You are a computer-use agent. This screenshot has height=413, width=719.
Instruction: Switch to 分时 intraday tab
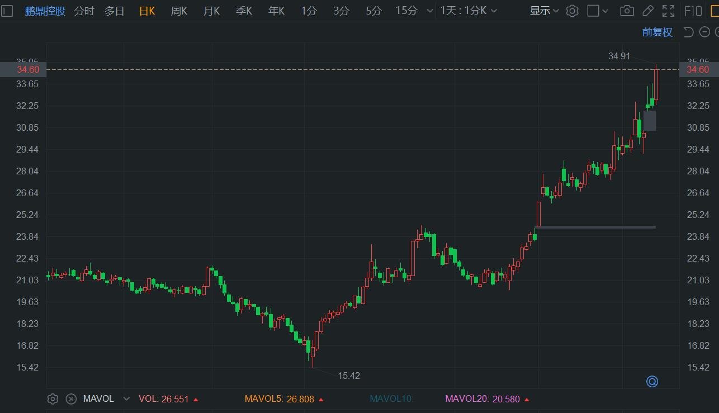[84, 11]
